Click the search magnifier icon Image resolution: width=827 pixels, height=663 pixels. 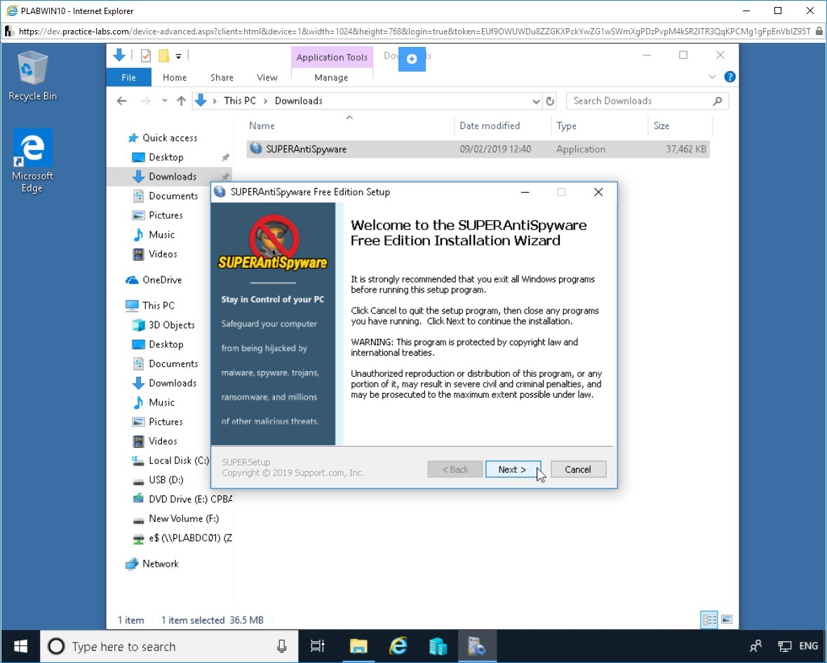pos(718,101)
